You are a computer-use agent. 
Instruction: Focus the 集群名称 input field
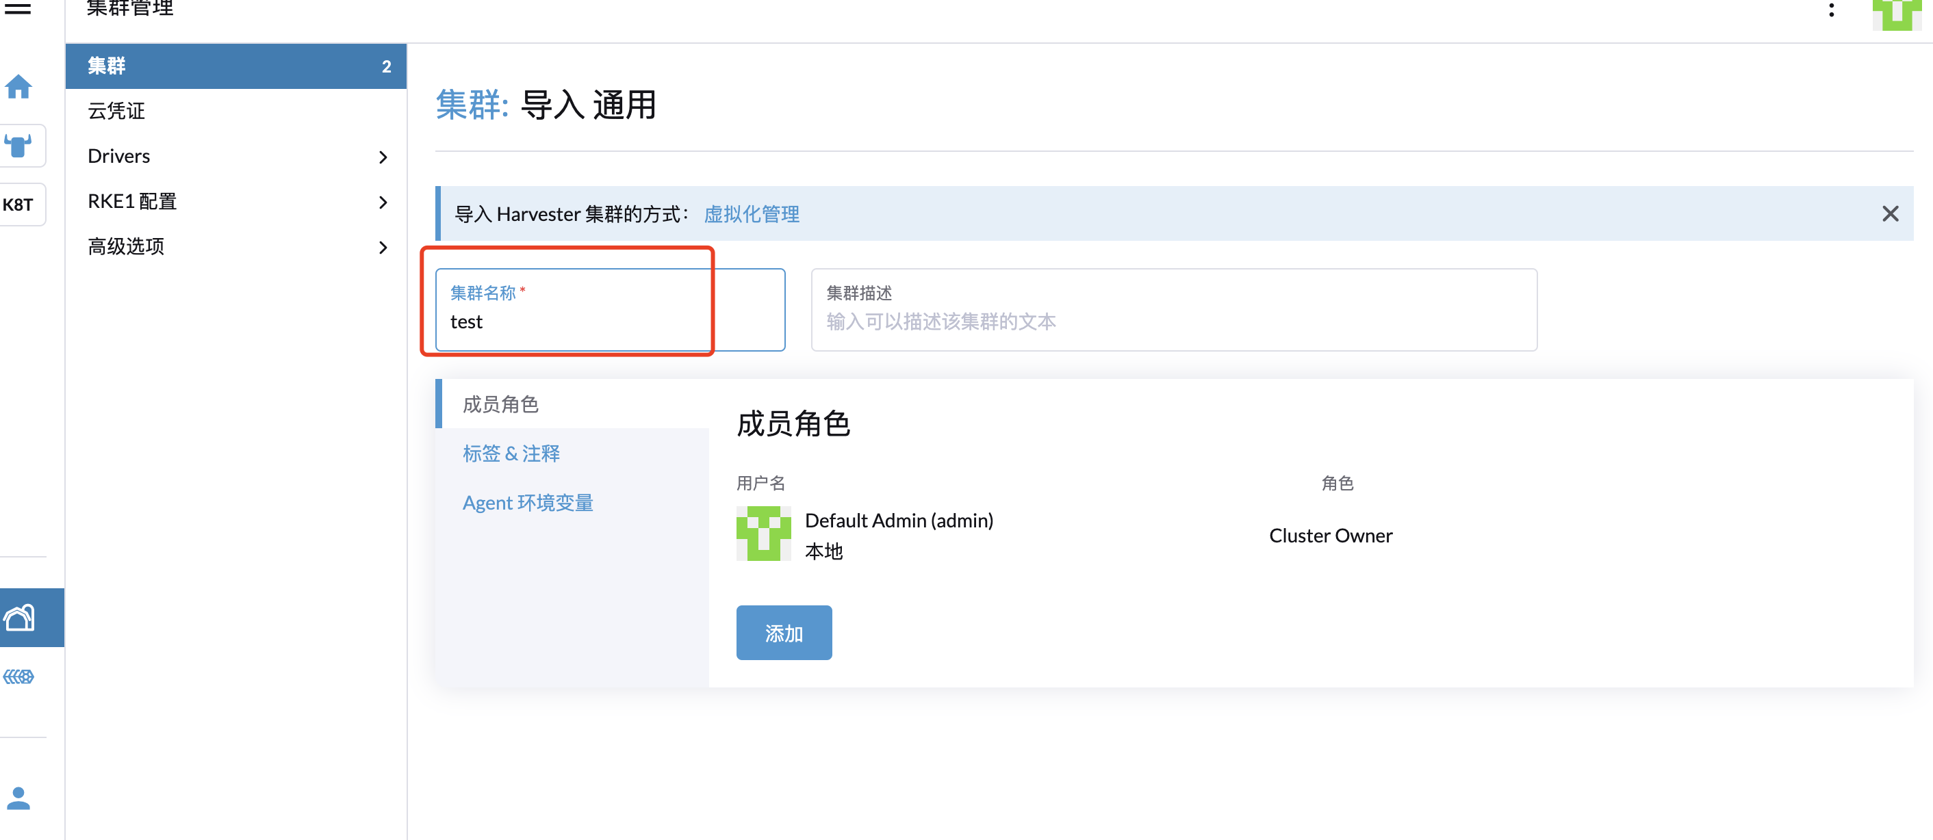(610, 309)
